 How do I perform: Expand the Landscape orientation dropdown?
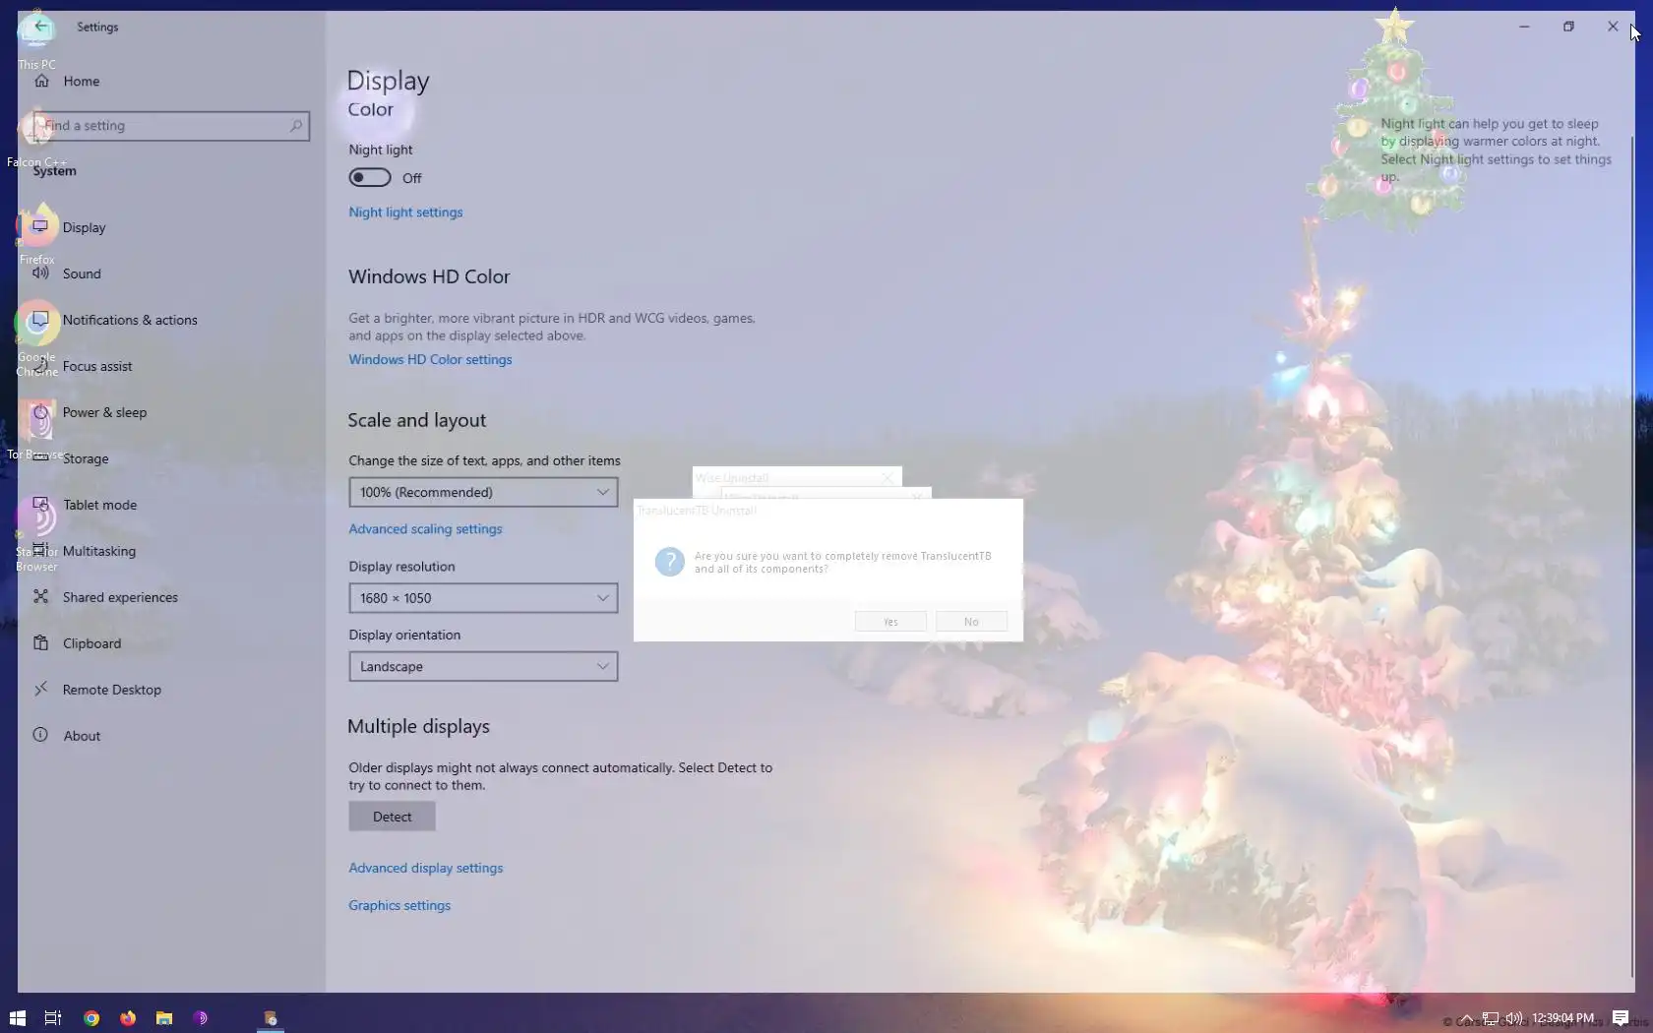click(483, 667)
